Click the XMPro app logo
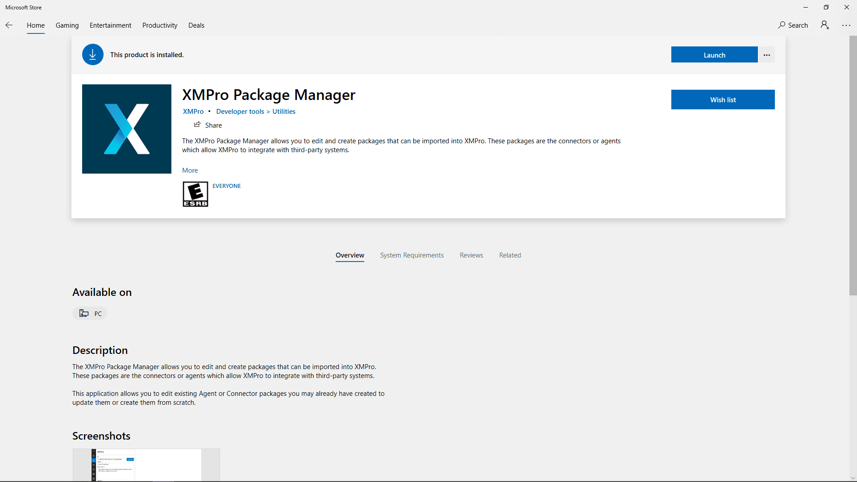 click(127, 129)
